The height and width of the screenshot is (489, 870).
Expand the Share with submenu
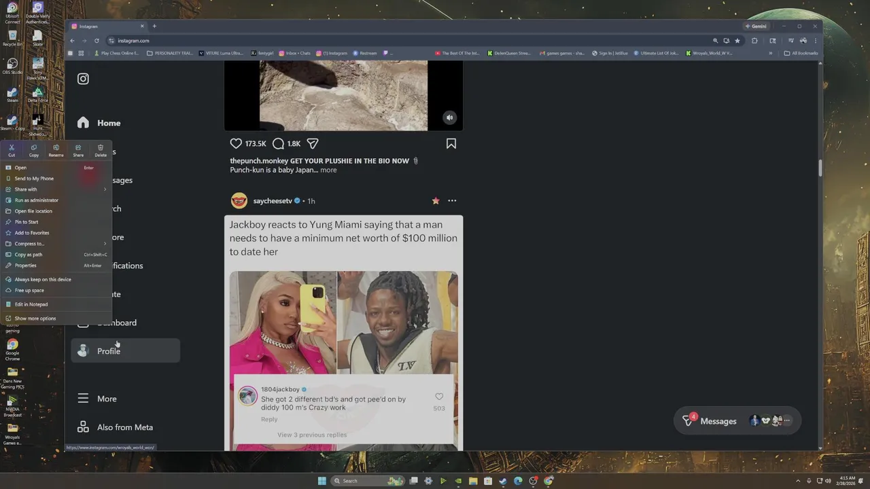(x=56, y=189)
